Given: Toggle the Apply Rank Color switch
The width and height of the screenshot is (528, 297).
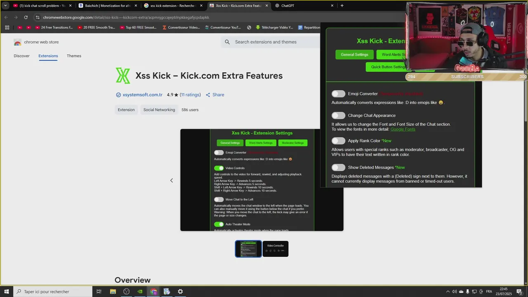Looking at the screenshot, I should pyautogui.click(x=338, y=141).
